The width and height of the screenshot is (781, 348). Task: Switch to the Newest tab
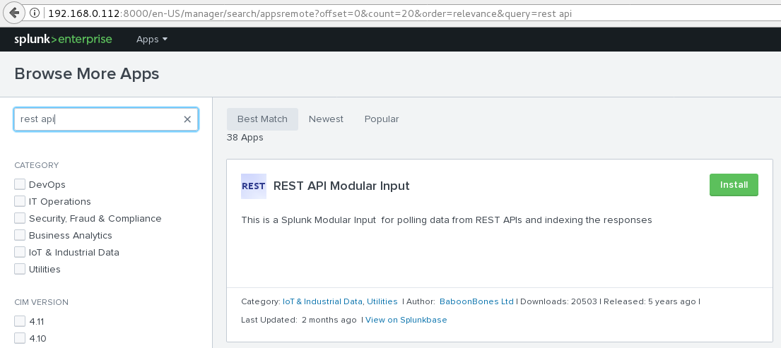click(326, 119)
